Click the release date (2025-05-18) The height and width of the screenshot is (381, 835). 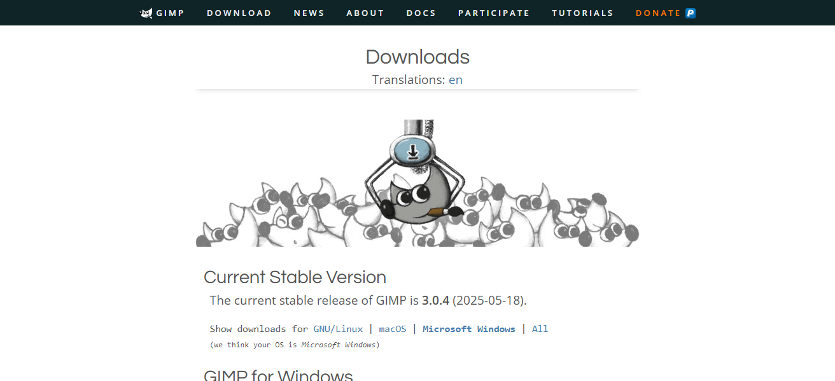point(489,300)
